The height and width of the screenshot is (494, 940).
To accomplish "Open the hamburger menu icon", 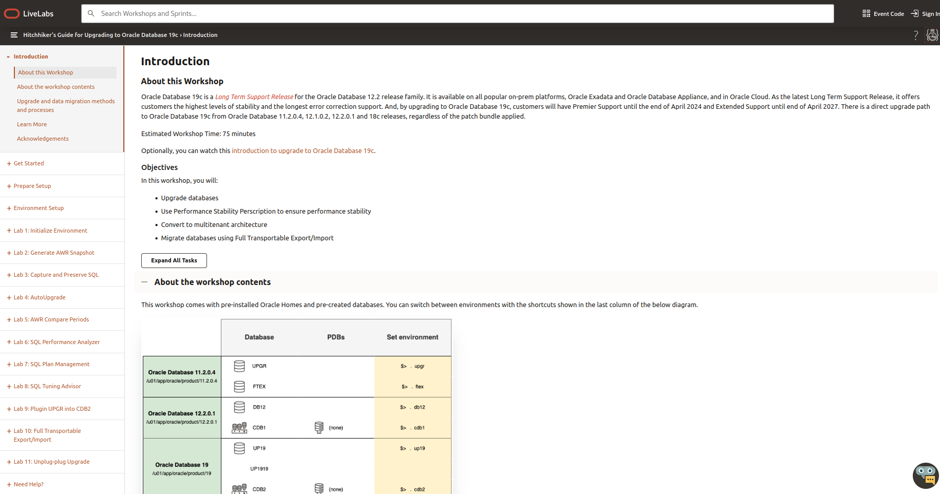I will point(14,35).
